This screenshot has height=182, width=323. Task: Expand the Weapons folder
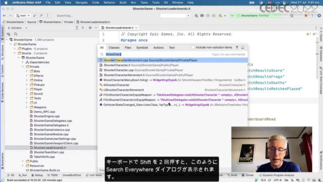27,107
